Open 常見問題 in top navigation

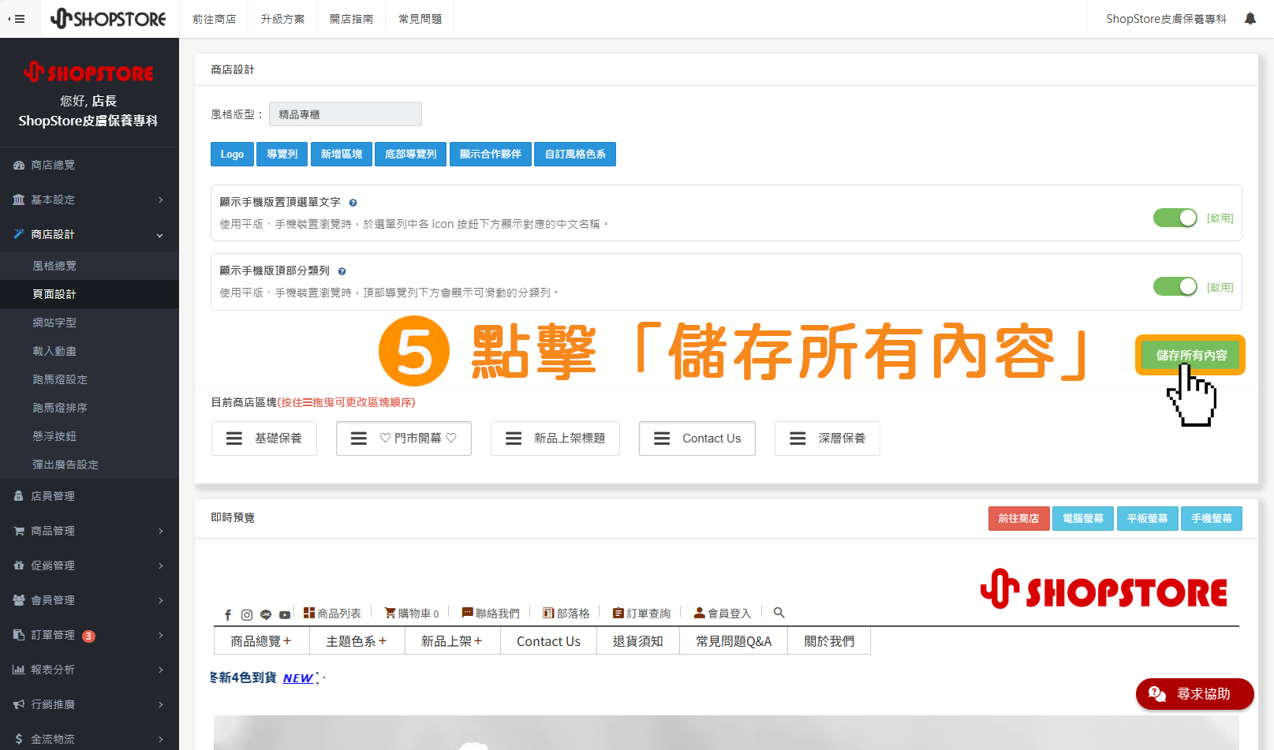click(420, 19)
